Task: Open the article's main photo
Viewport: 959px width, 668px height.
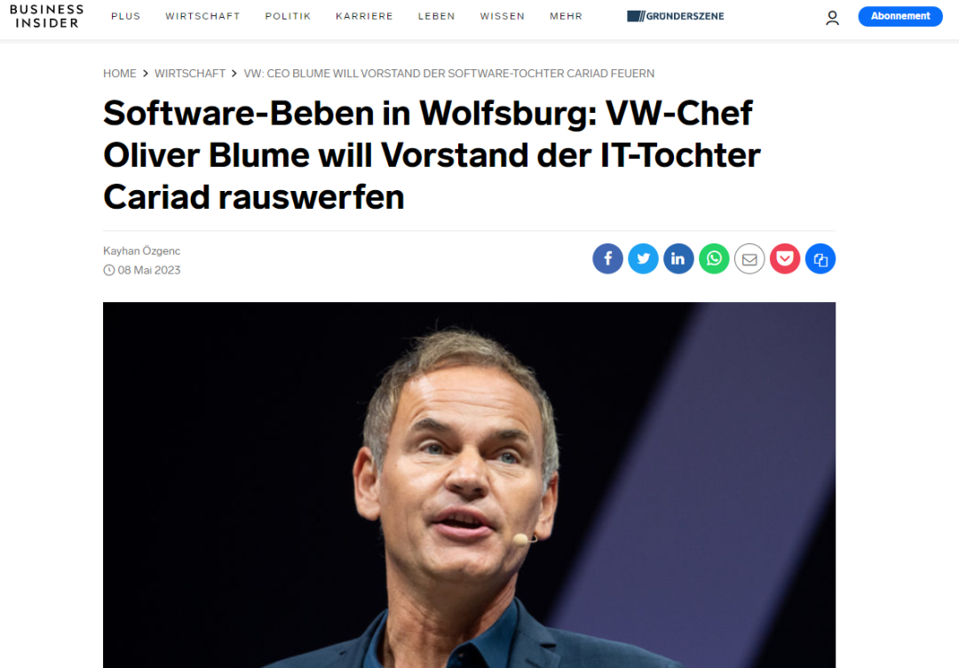Action: coord(469,484)
